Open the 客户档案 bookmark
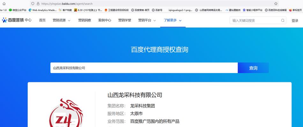 coord(65,10)
